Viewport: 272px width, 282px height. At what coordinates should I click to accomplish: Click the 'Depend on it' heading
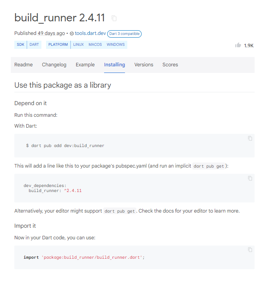click(30, 103)
